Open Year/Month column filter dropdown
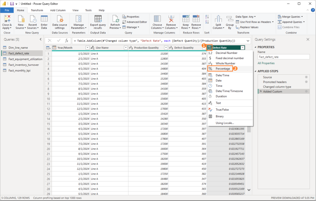Viewport: 316px width, 201px height. (x=87, y=48)
